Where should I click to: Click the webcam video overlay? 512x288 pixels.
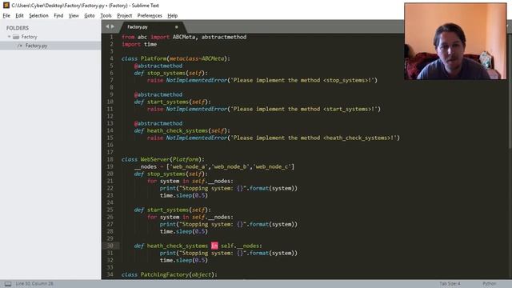[x=455, y=41]
